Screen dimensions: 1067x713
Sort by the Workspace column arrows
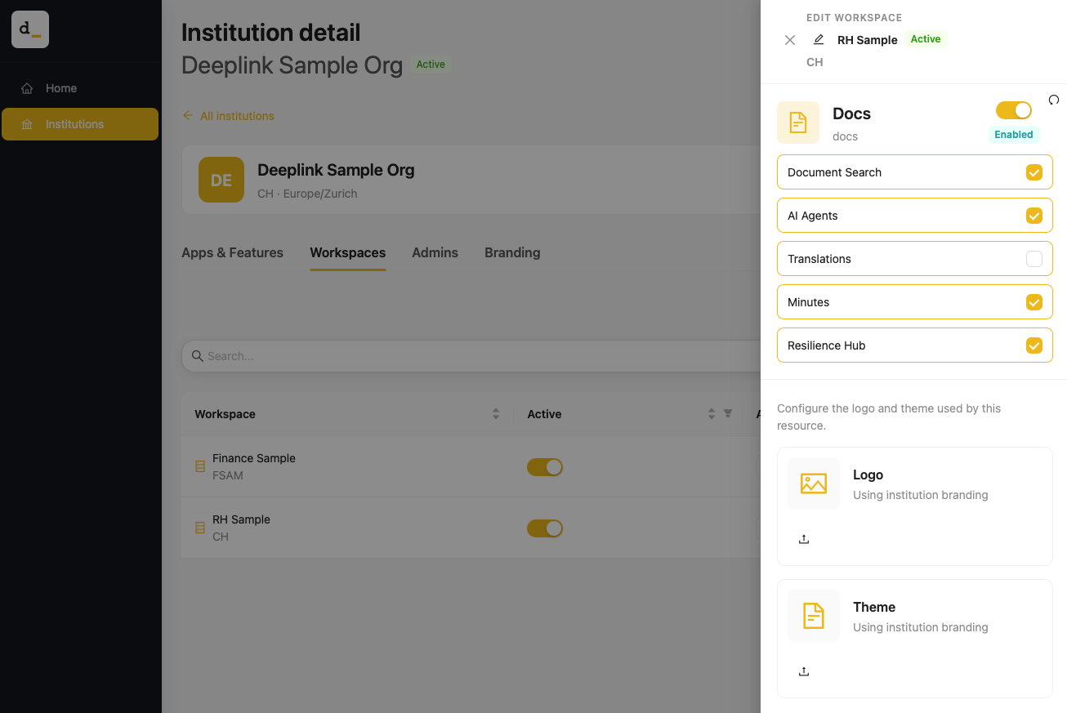click(x=496, y=414)
